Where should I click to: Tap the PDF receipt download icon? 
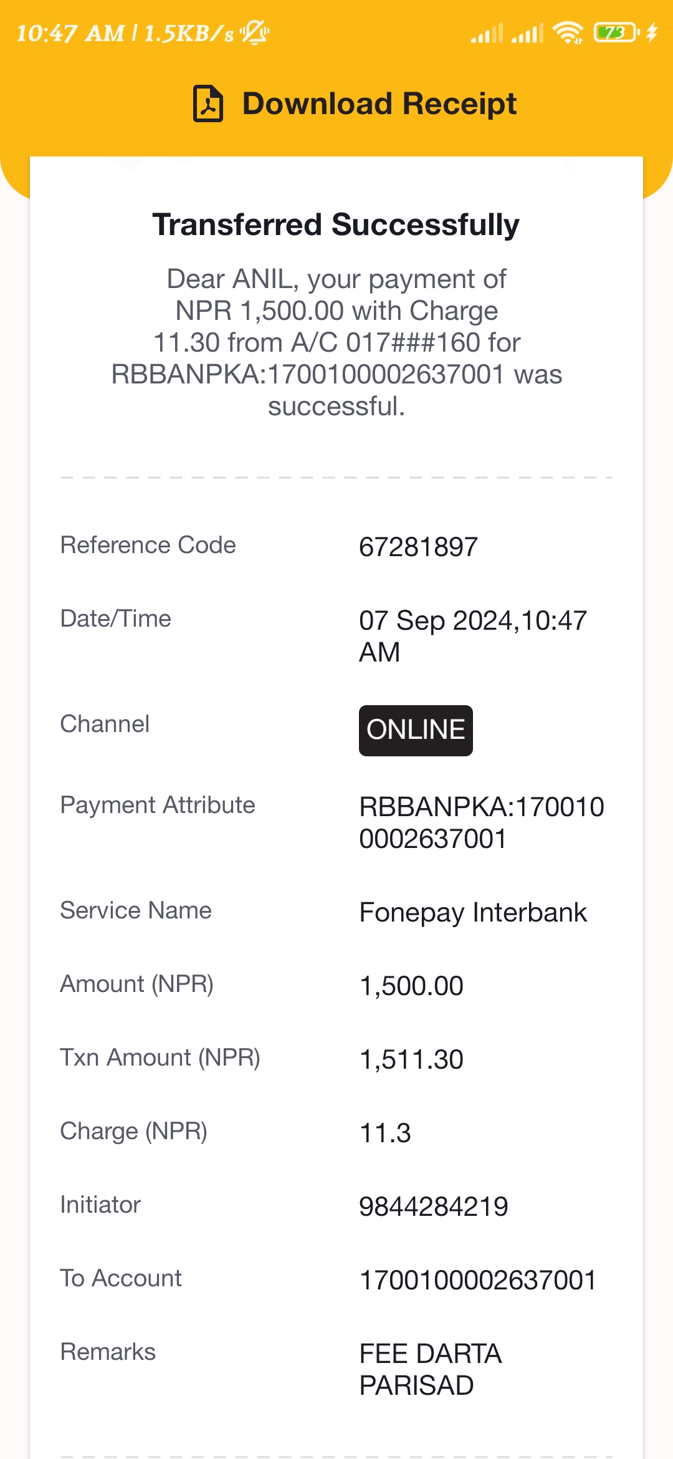click(208, 104)
